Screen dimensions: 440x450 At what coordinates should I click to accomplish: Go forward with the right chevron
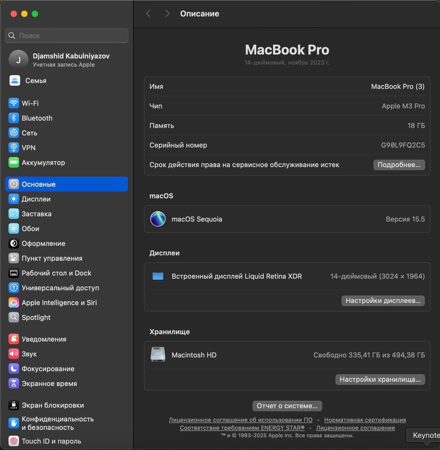[167, 14]
